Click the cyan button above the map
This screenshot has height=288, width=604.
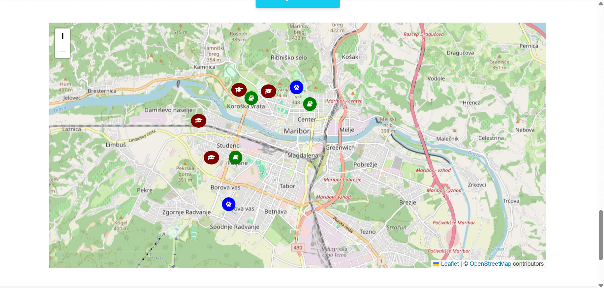(x=298, y=3)
